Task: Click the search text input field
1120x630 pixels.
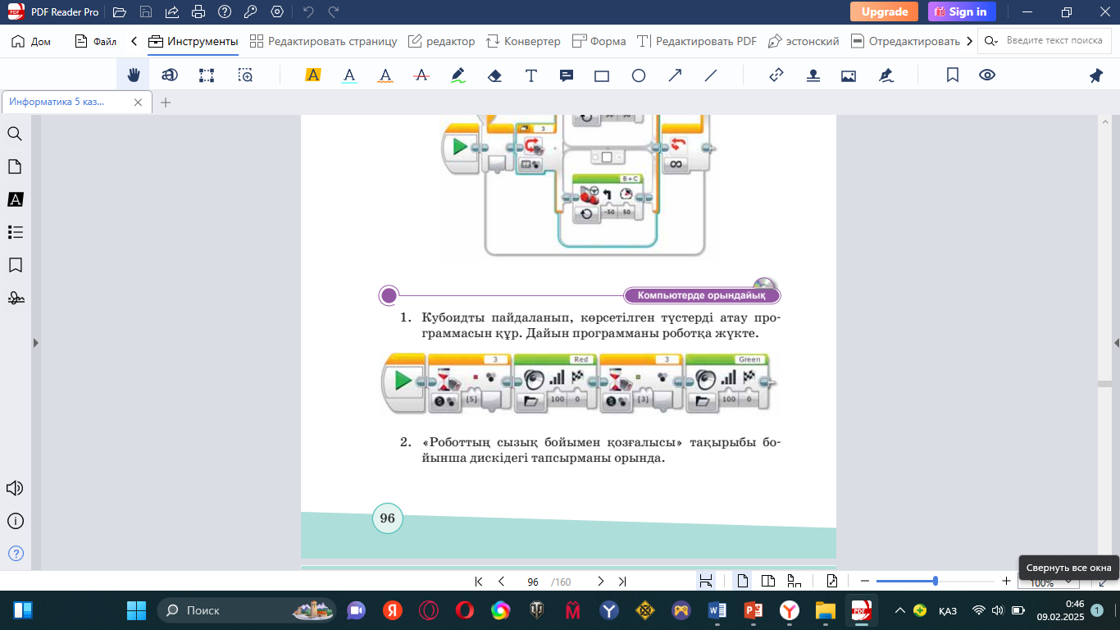Action: coord(1054,41)
